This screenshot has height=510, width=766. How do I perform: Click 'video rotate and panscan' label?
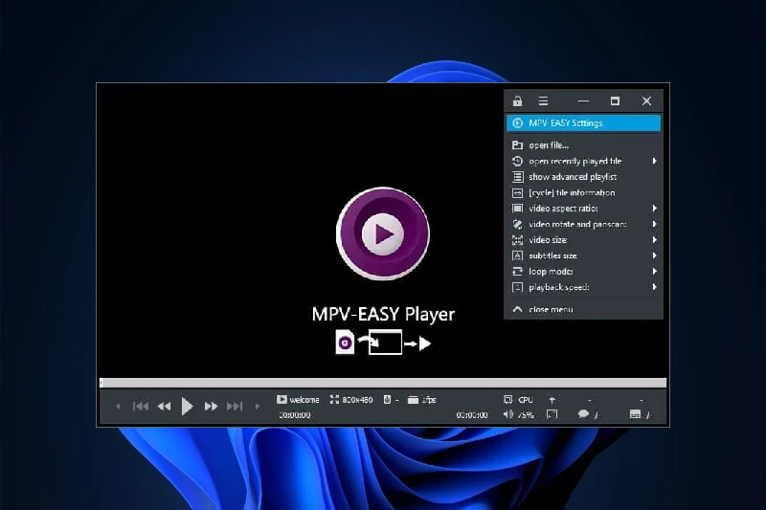click(577, 225)
